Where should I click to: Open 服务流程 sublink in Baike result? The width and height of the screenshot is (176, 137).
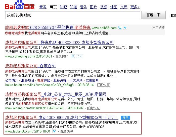60,80
